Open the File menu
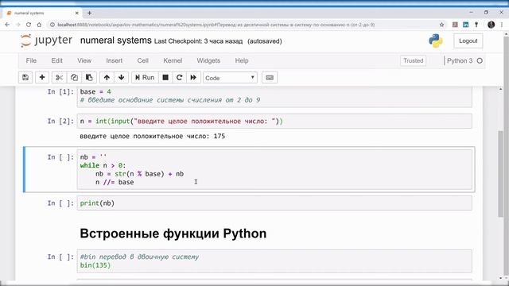This screenshot has width=509, height=286. pos(31,60)
